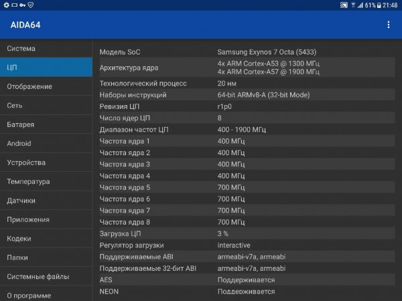Open the Устройства section
The image size is (402, 301).
coord(46,163)
